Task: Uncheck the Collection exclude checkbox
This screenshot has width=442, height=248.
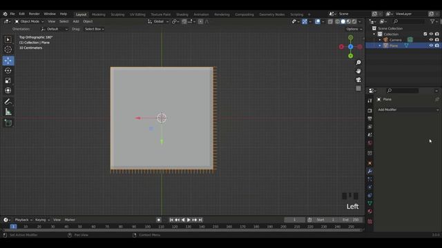Action: [x=425, y=34]
